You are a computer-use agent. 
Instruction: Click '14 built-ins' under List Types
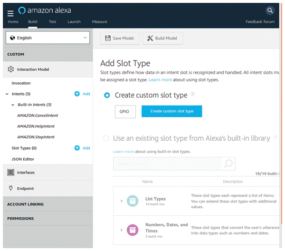point(155,204)
